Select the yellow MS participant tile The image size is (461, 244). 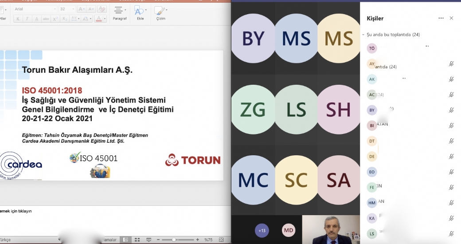point(339,39)
